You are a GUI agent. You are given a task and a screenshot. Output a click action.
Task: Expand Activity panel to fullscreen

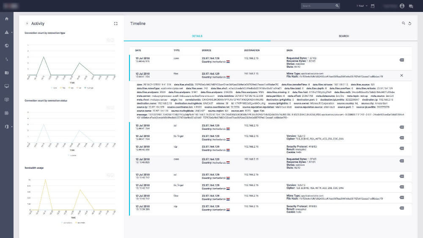pyautogui.click(x=115, y=24)
